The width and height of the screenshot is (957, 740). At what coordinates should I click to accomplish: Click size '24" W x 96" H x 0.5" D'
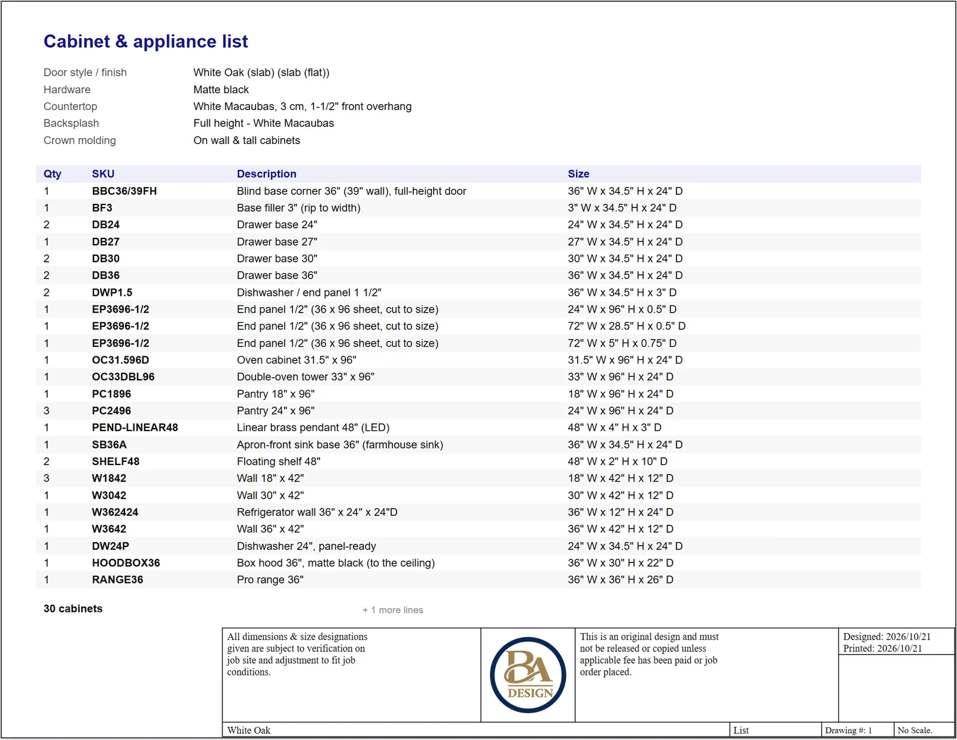[622, 310]
